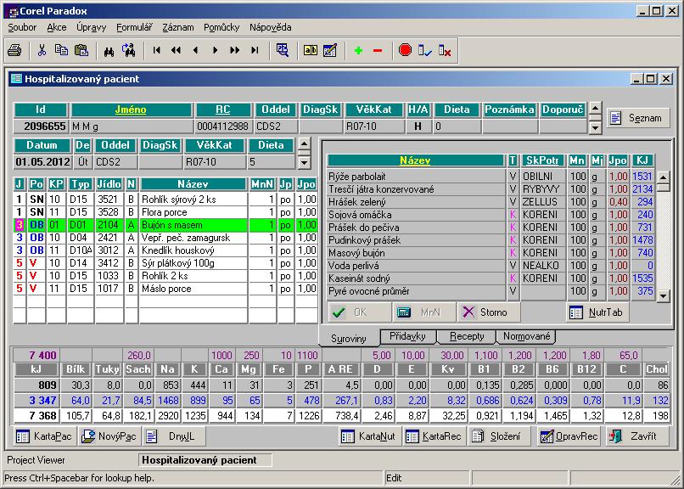Viewport: 684px width, 489px height.
Task: Click up arrow of patient record scrollbar
Action: [595, 108]
